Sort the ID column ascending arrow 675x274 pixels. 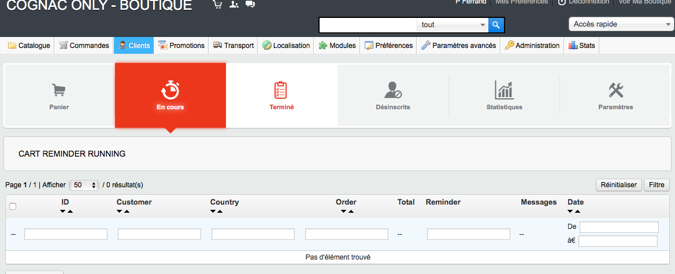click(70, 212)
